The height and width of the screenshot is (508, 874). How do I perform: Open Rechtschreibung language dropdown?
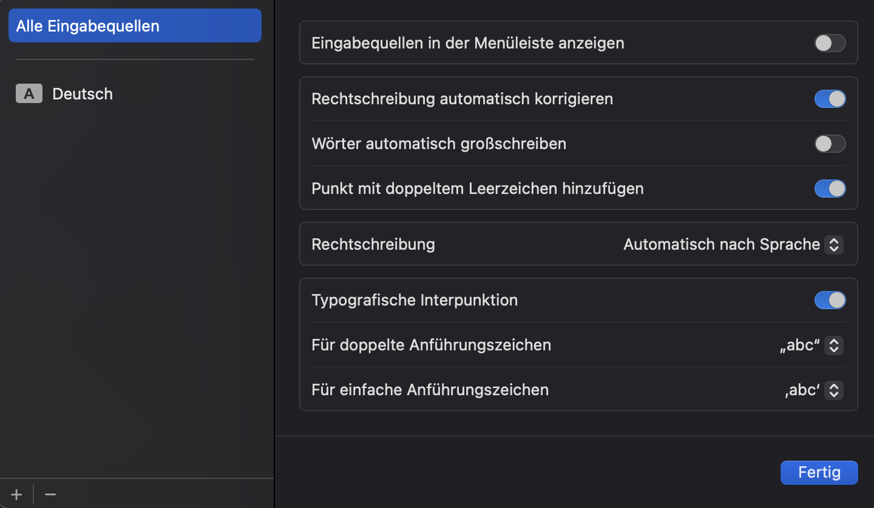[733, 244]
